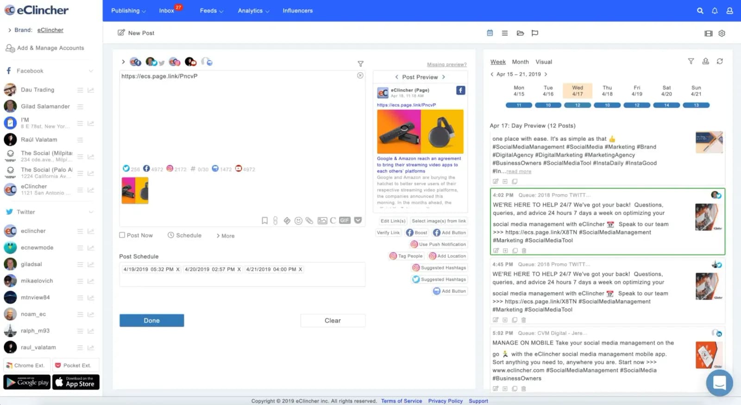Screen dimensions: 741x405
Task: Open the Publishing dropdown menu
Action: pyautogui.click(x=128, y=11)
